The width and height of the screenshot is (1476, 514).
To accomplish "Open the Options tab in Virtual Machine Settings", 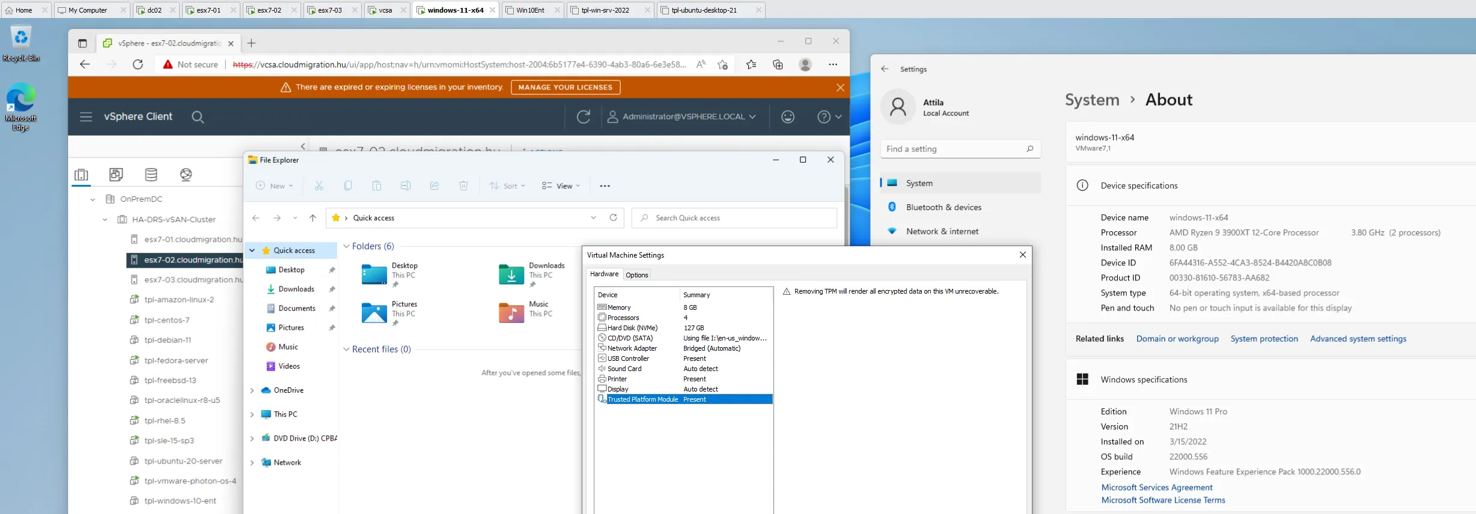I will tap(636, 275).
